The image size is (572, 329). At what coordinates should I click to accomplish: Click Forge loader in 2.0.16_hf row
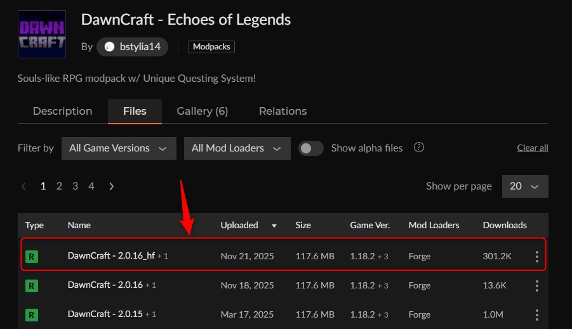click(x=420, y=257)
